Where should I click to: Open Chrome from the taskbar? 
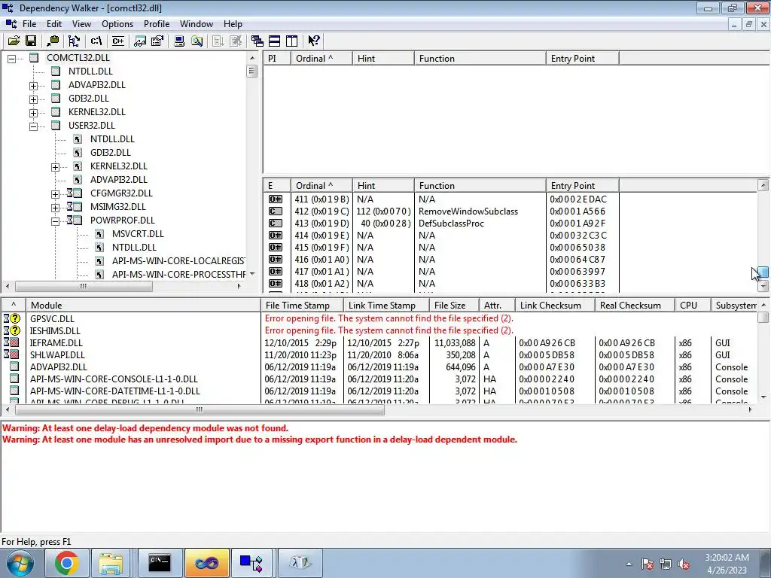tap(66, 563)
